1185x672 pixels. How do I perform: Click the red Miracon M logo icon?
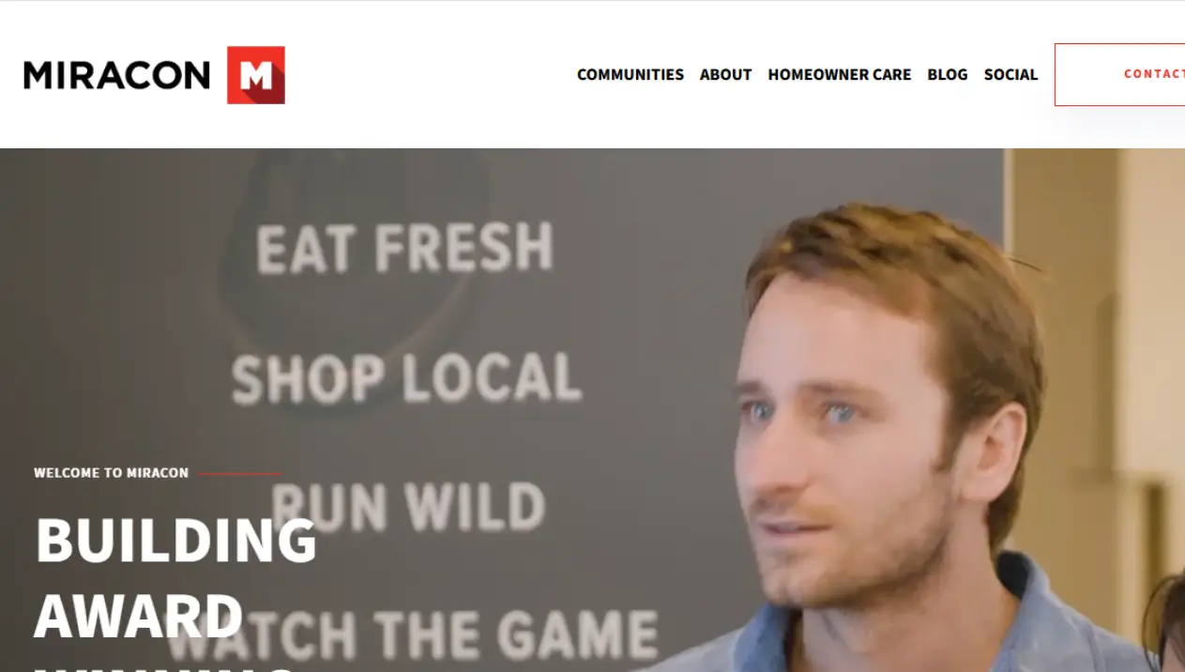pyautogui.click(x=255, y=75)
